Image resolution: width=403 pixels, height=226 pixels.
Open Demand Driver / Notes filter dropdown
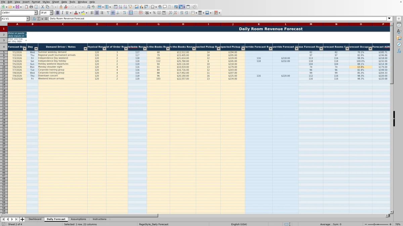click(85, 49)
